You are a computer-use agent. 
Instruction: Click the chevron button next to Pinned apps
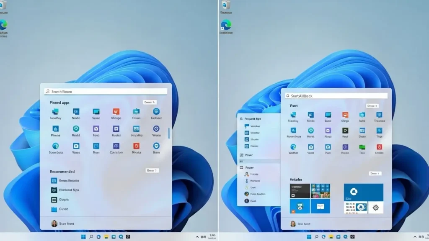pos(150,102)
